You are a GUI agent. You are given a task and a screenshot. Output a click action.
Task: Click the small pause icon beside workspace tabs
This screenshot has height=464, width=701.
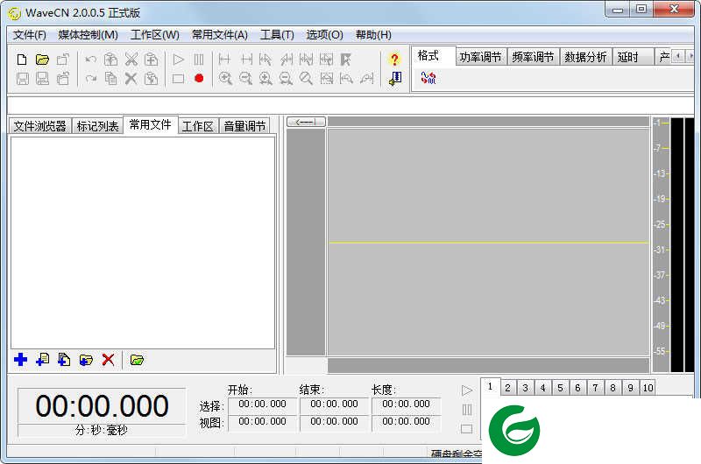pyautogui.click(x=467, y=410)
